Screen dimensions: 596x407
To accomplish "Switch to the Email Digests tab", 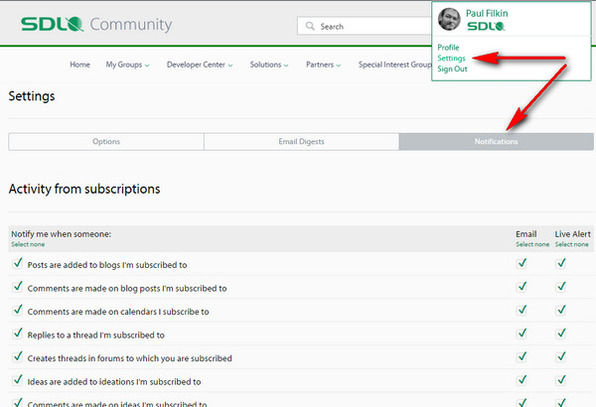I will click(301, 142).
